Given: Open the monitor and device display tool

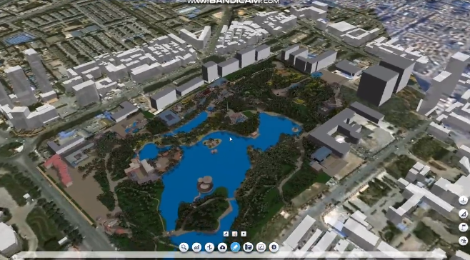Looking at the screenshot, I should (248, 247).
